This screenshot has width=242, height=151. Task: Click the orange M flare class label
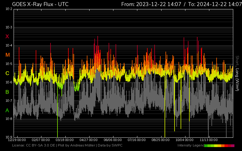tap(8, 55)
